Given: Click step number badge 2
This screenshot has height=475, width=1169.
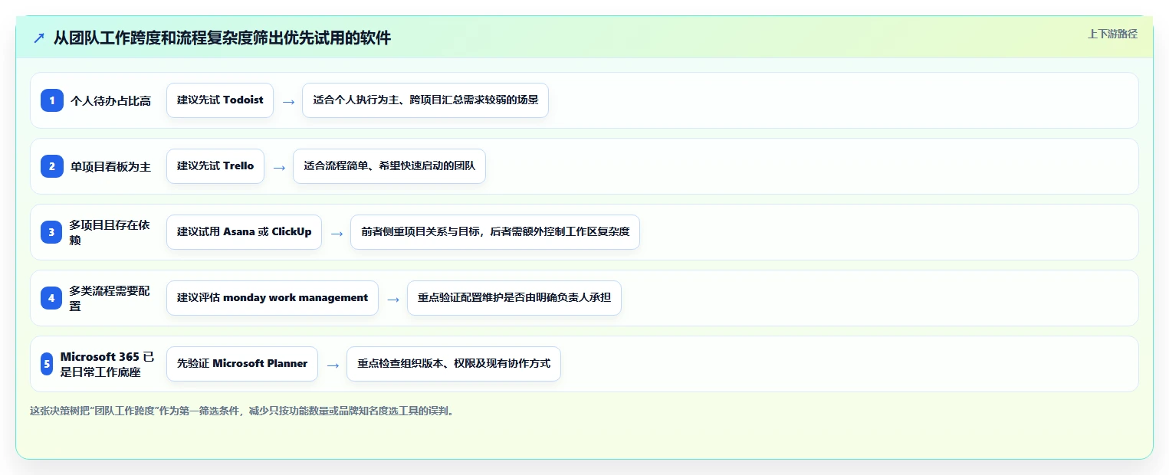Looking at the screenshot, I should coord(51,166).
